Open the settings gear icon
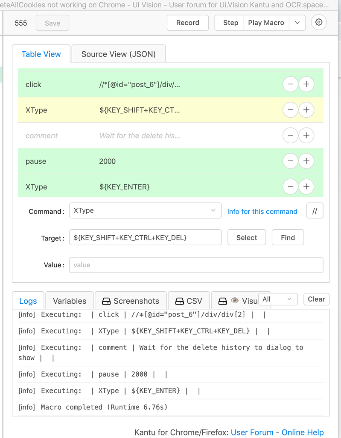The image size is (341, 438). (318, 22)
